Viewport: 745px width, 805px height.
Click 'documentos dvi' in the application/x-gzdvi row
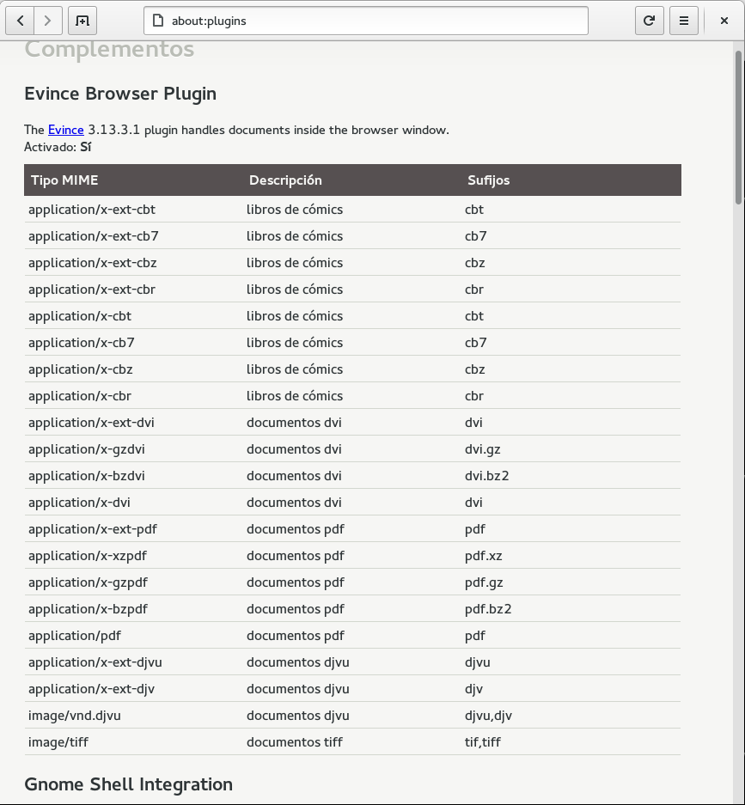click(x=294, y=449)
